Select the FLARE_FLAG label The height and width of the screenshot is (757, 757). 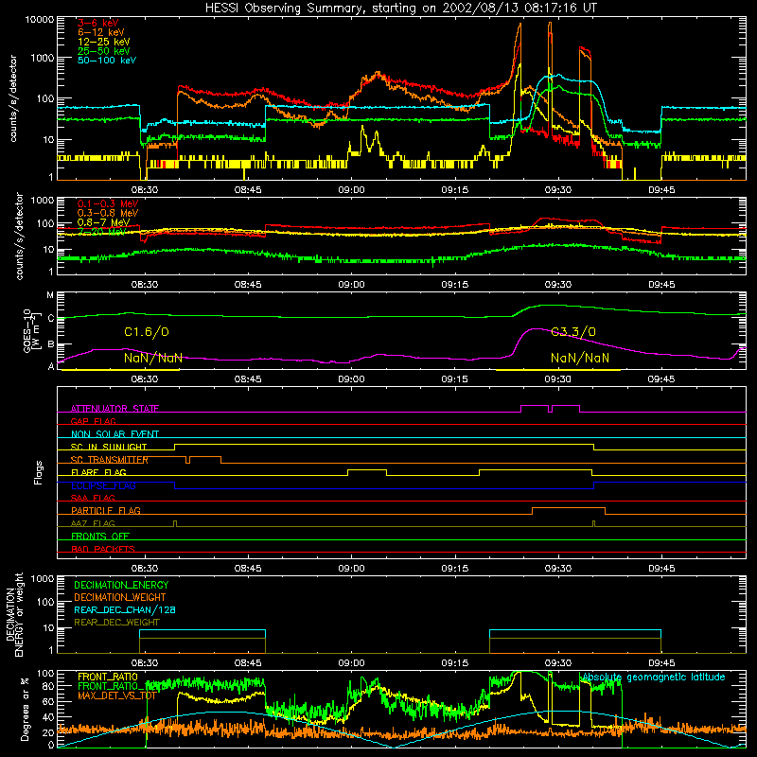[98, 472]
